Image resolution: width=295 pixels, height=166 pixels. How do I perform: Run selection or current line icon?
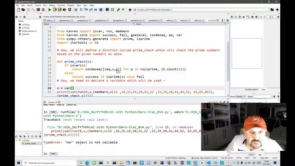pos(65,10)
